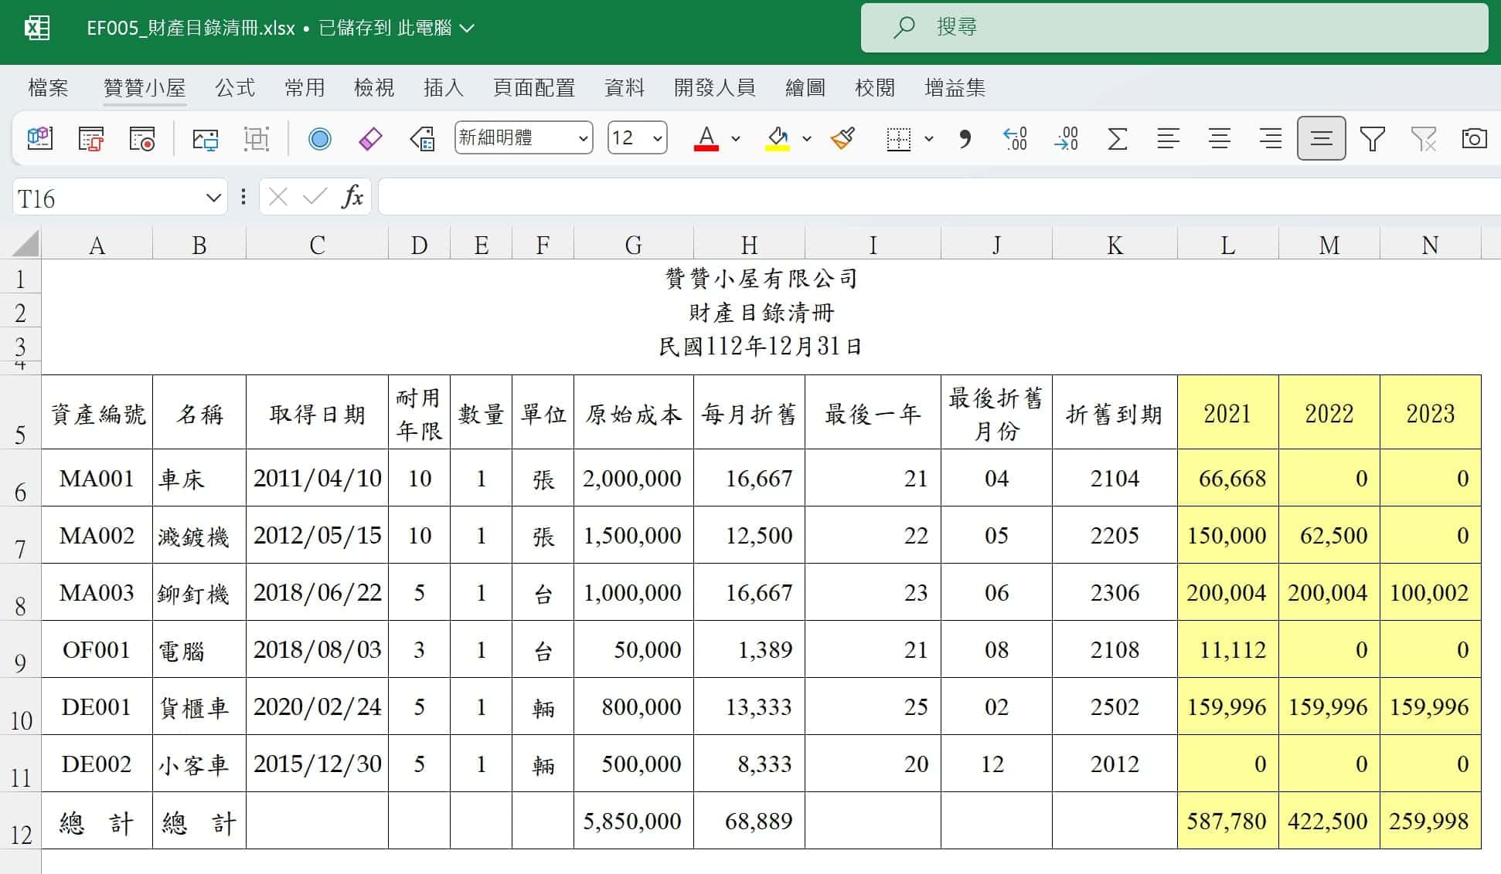Screen dimensions: 1501x874
Task: Switch to the 檢視 tab
Action: coord(374,88)
